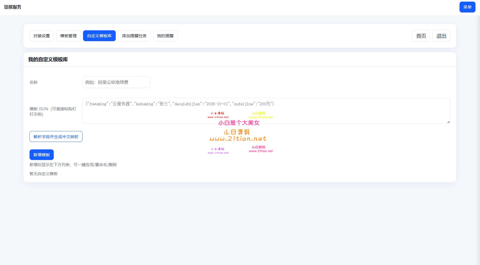Click the 暂无自定义模板 empty list message
Screen dimensions: 480x265
point(44,174)
